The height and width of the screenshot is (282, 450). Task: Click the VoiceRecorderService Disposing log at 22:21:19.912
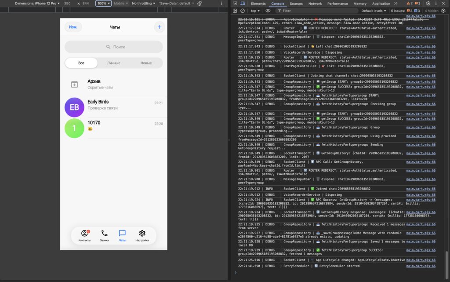290,195
